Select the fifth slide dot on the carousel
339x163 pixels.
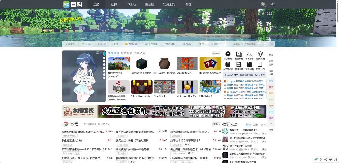pyautogui.click(x=104, y=68)
